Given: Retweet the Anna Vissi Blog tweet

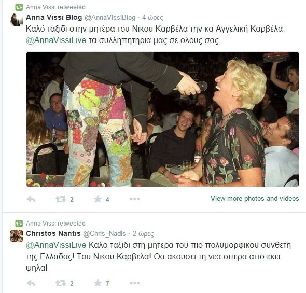Looking at the screenshot, I should tap(61, 199).
